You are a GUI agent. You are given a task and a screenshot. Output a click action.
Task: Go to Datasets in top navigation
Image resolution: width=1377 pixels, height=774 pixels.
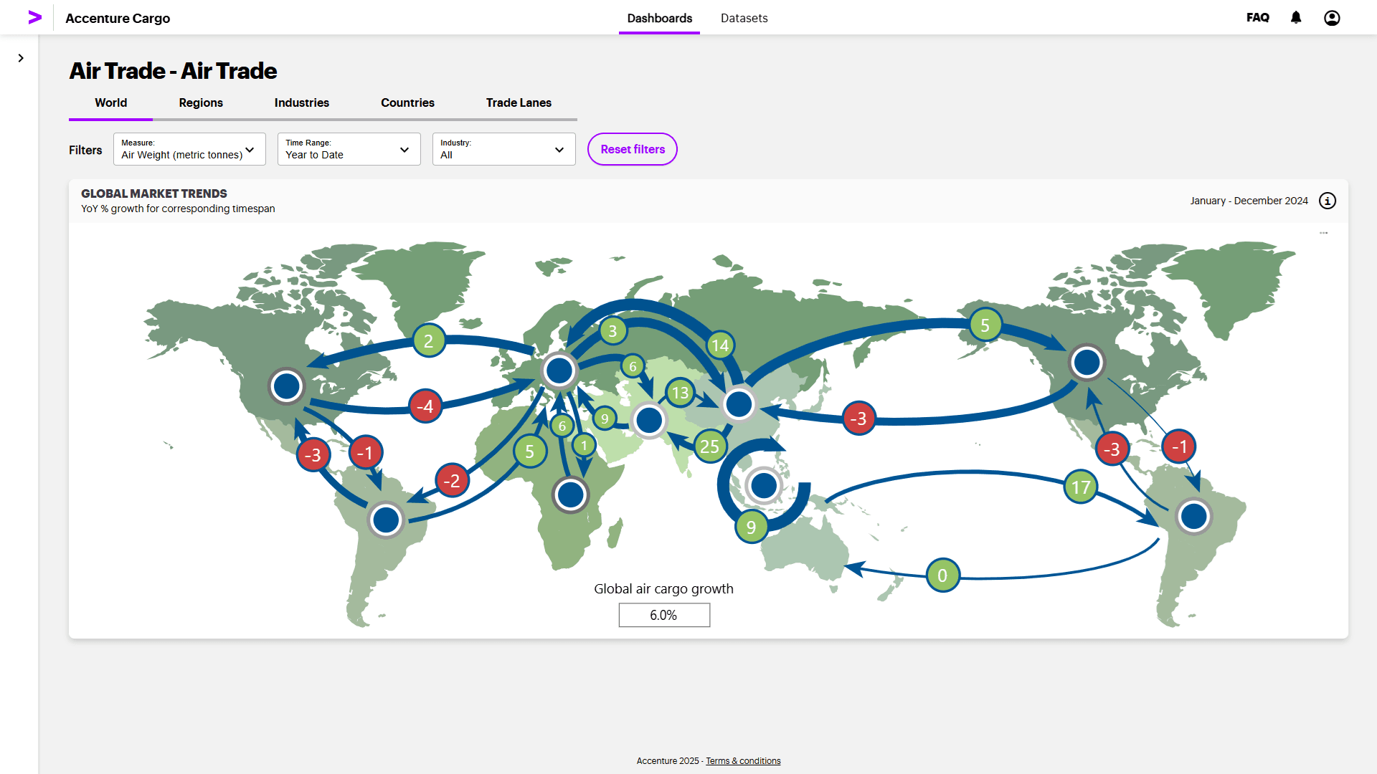click(x=744, y=18)
